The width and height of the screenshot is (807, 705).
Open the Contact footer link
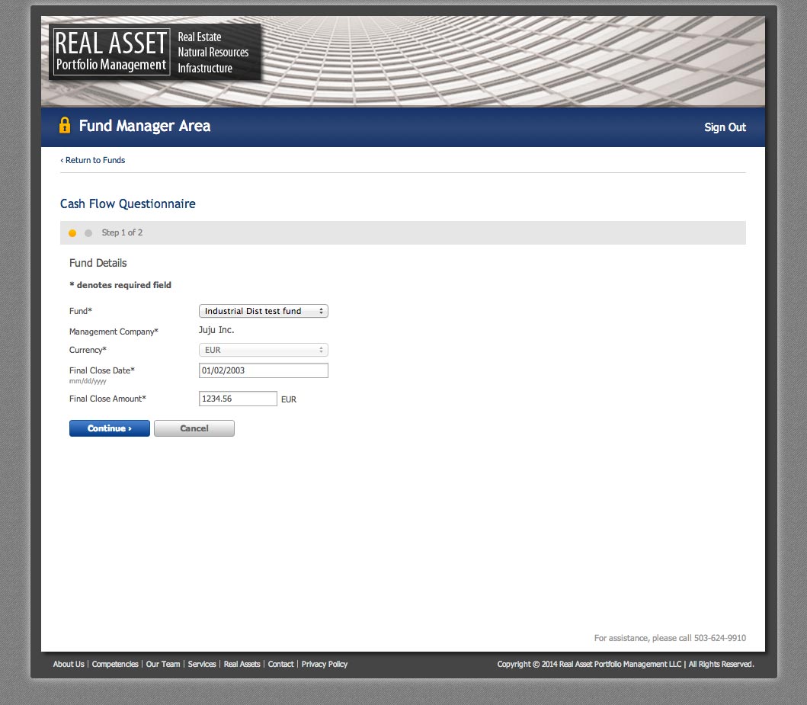point(280,664)
